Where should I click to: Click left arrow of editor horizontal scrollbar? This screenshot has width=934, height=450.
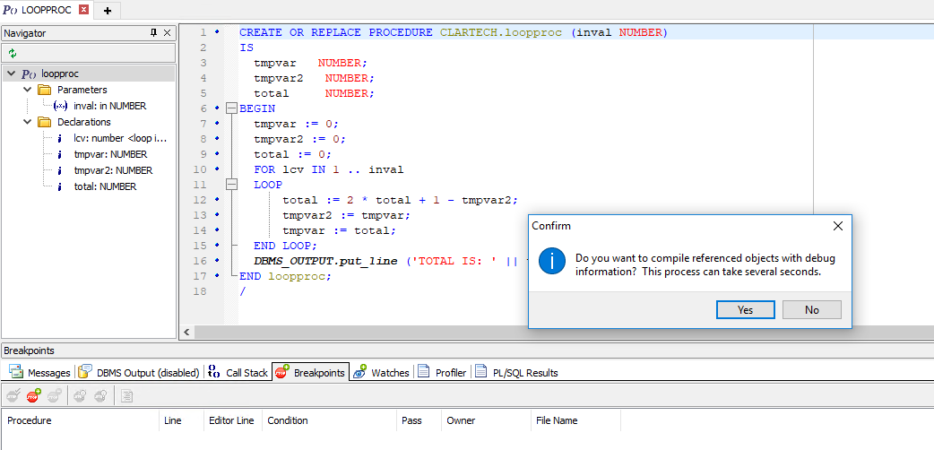click(186, 332)
